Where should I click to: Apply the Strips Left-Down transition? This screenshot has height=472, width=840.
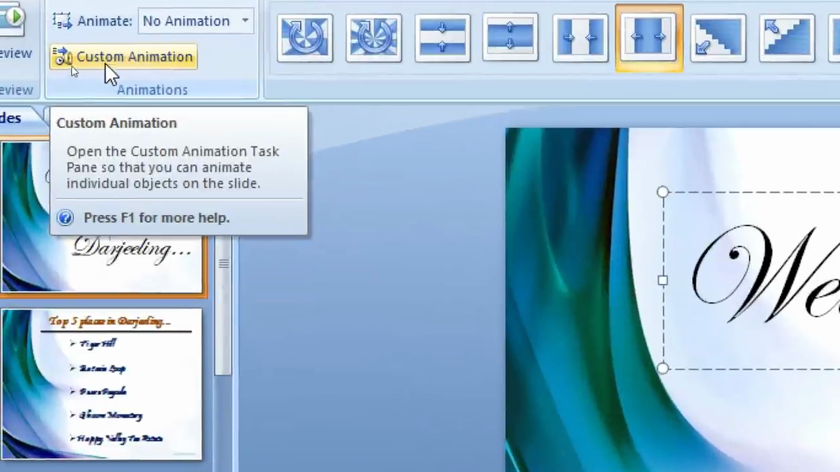point(718,37)
